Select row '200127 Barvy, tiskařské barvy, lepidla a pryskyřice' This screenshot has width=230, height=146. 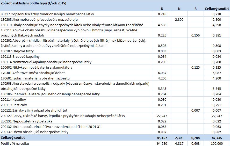click(115, 116)
